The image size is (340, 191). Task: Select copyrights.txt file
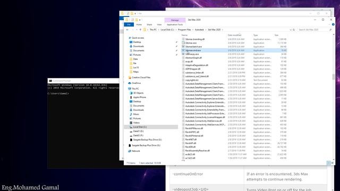pos(192,80)
